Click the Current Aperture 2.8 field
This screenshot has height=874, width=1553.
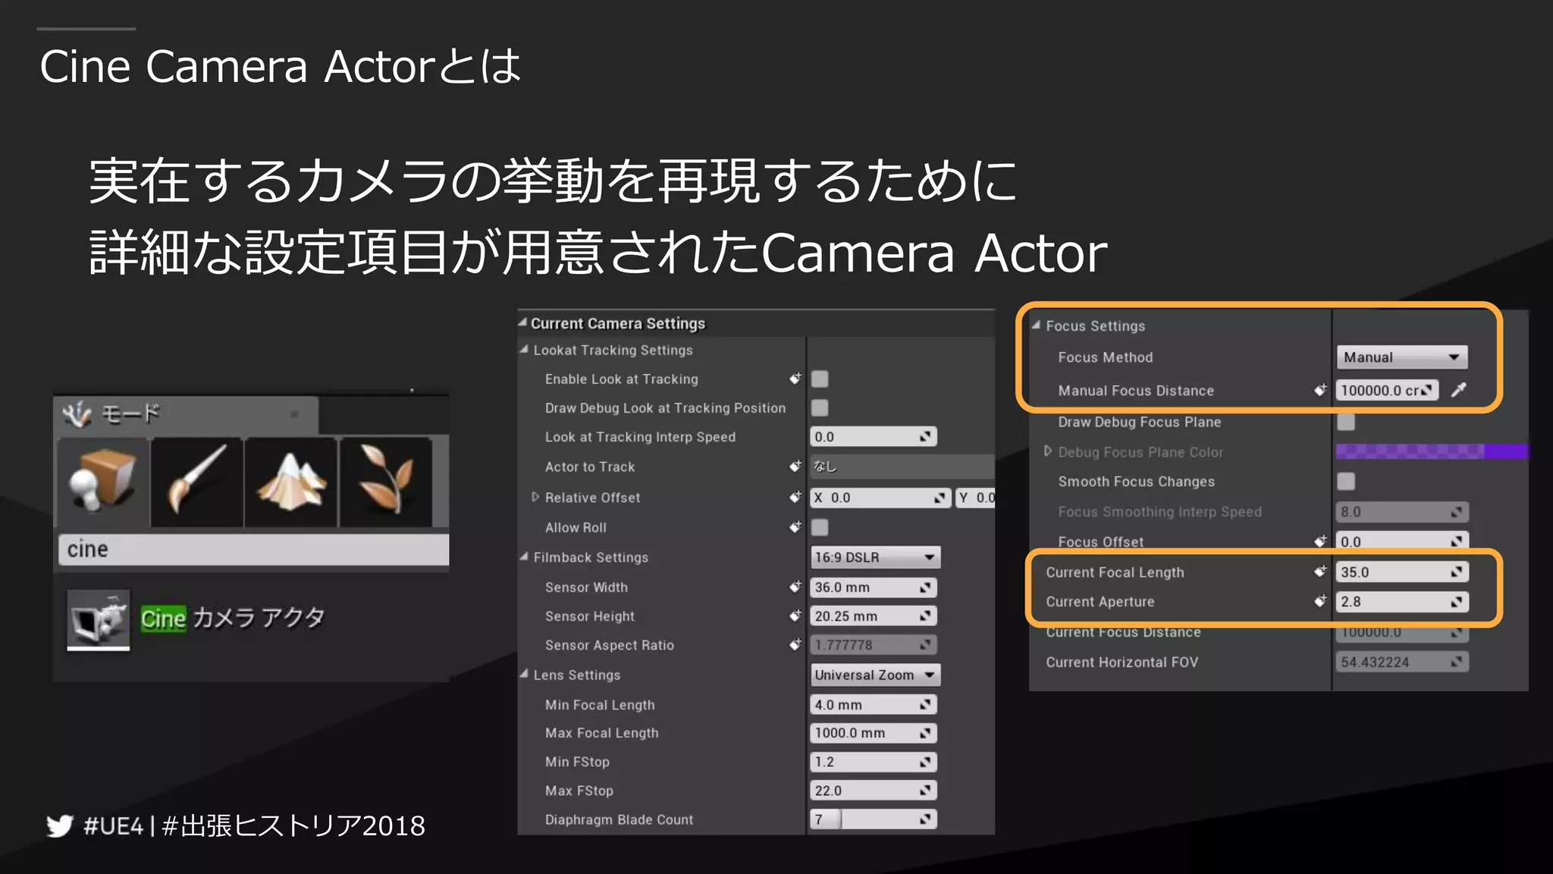(1402, 602)
